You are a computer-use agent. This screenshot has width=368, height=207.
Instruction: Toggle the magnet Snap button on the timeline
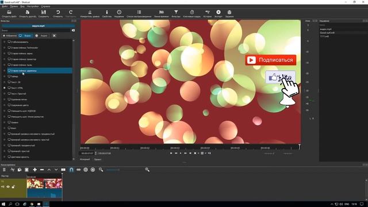pyautogui.click(x=71, y=170)
